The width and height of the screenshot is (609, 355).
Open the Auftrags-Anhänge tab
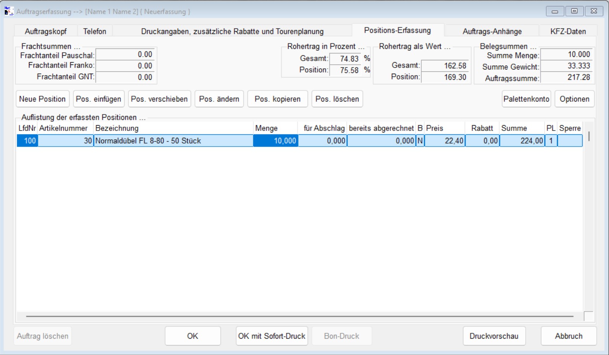click(x=492, y=31)
